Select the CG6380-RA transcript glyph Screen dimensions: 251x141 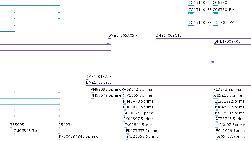[x=216, y=13]
